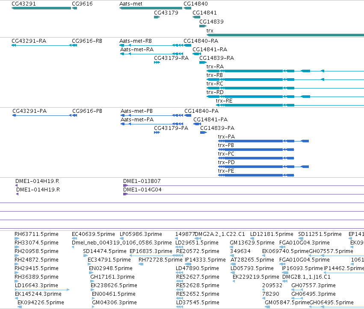The width and height of the screenshot is (364, 309).
Task: Select protein CG43179-PA label
Action: 171,128
